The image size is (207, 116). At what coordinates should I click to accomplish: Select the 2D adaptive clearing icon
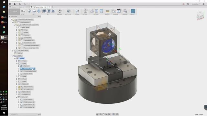pyautogui.click(x=29, y=11)
